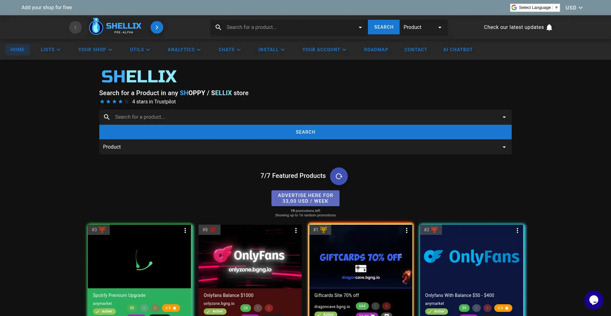Click the Shellix flame logo

point(96,27)
